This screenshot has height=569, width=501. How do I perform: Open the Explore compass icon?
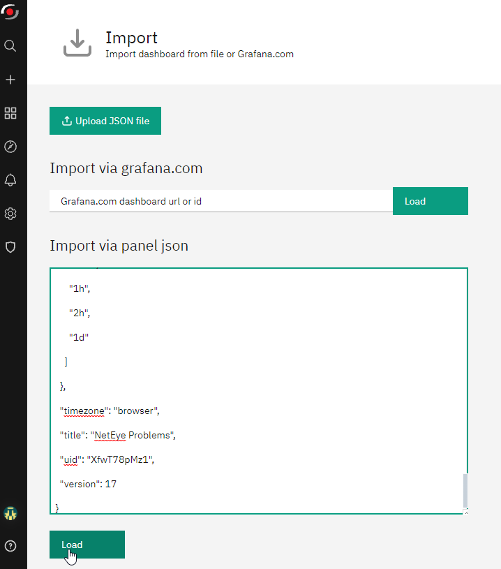(10, 147)
